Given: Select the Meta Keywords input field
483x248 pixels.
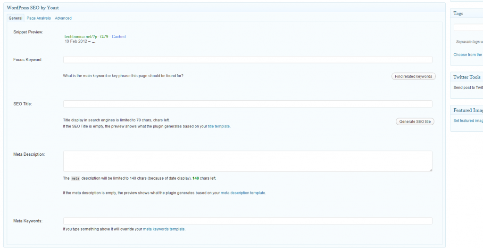Looking at the screenshot, I should coord(248,221).
